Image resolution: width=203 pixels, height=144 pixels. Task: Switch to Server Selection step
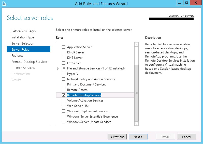coord(23,44)
